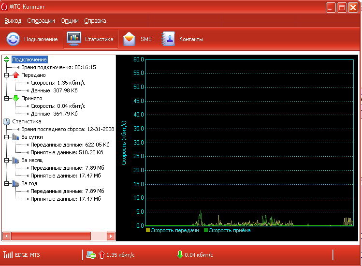Image resolution: width=362 pixels, height=266 pixels.
Task: Minimize the МТС Коннект window
Action: point(331,8)
